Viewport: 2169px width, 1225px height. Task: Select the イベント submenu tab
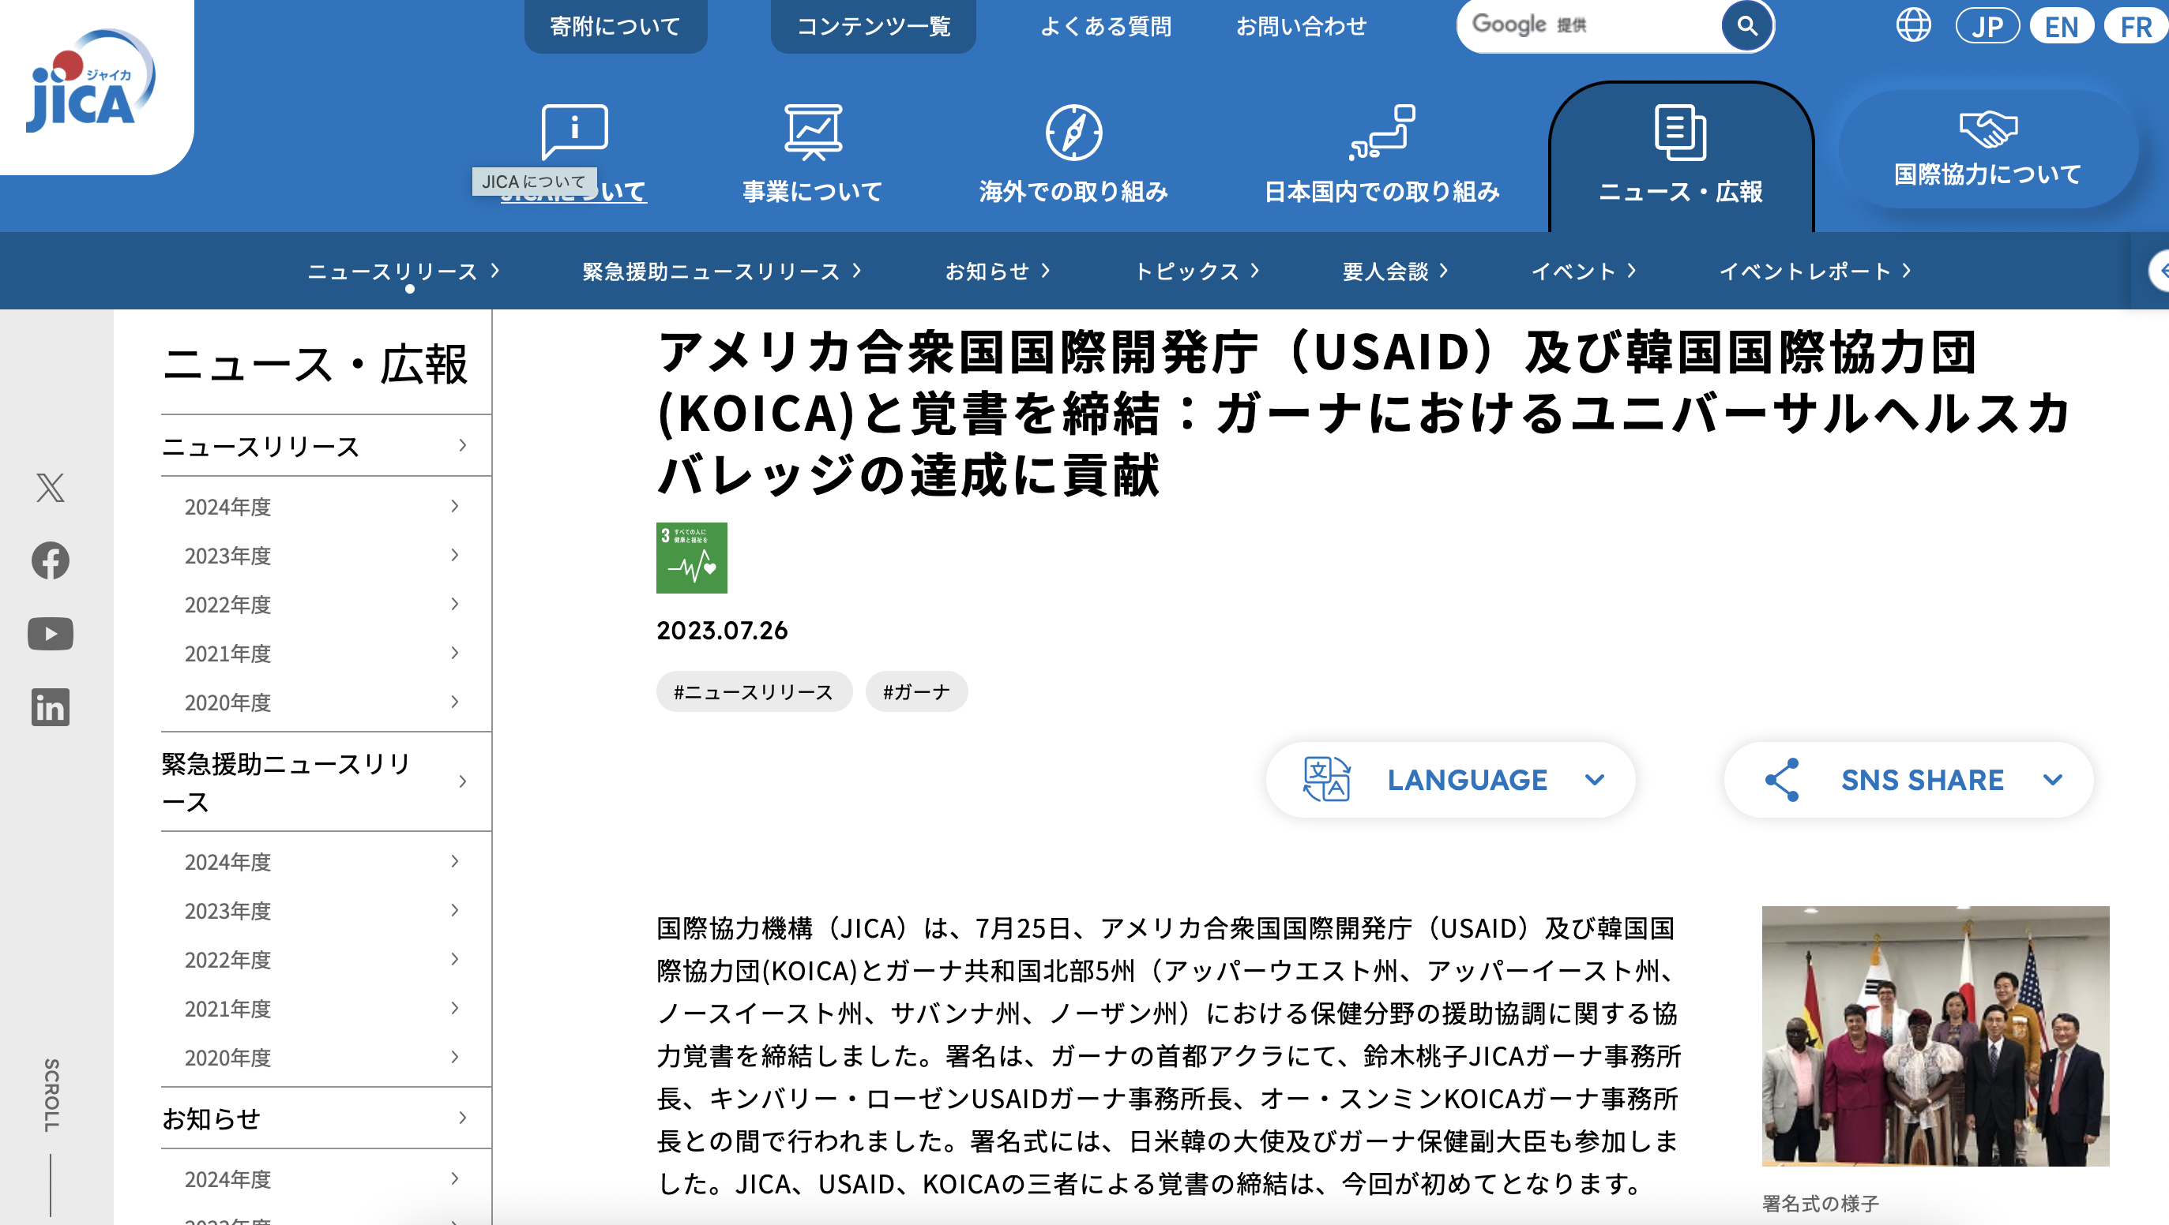pos(1583,271)
